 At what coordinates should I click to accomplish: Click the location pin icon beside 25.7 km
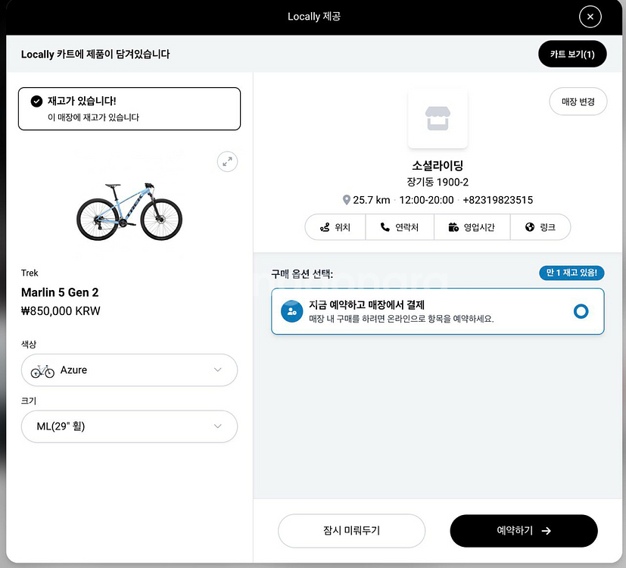[347, 200]
